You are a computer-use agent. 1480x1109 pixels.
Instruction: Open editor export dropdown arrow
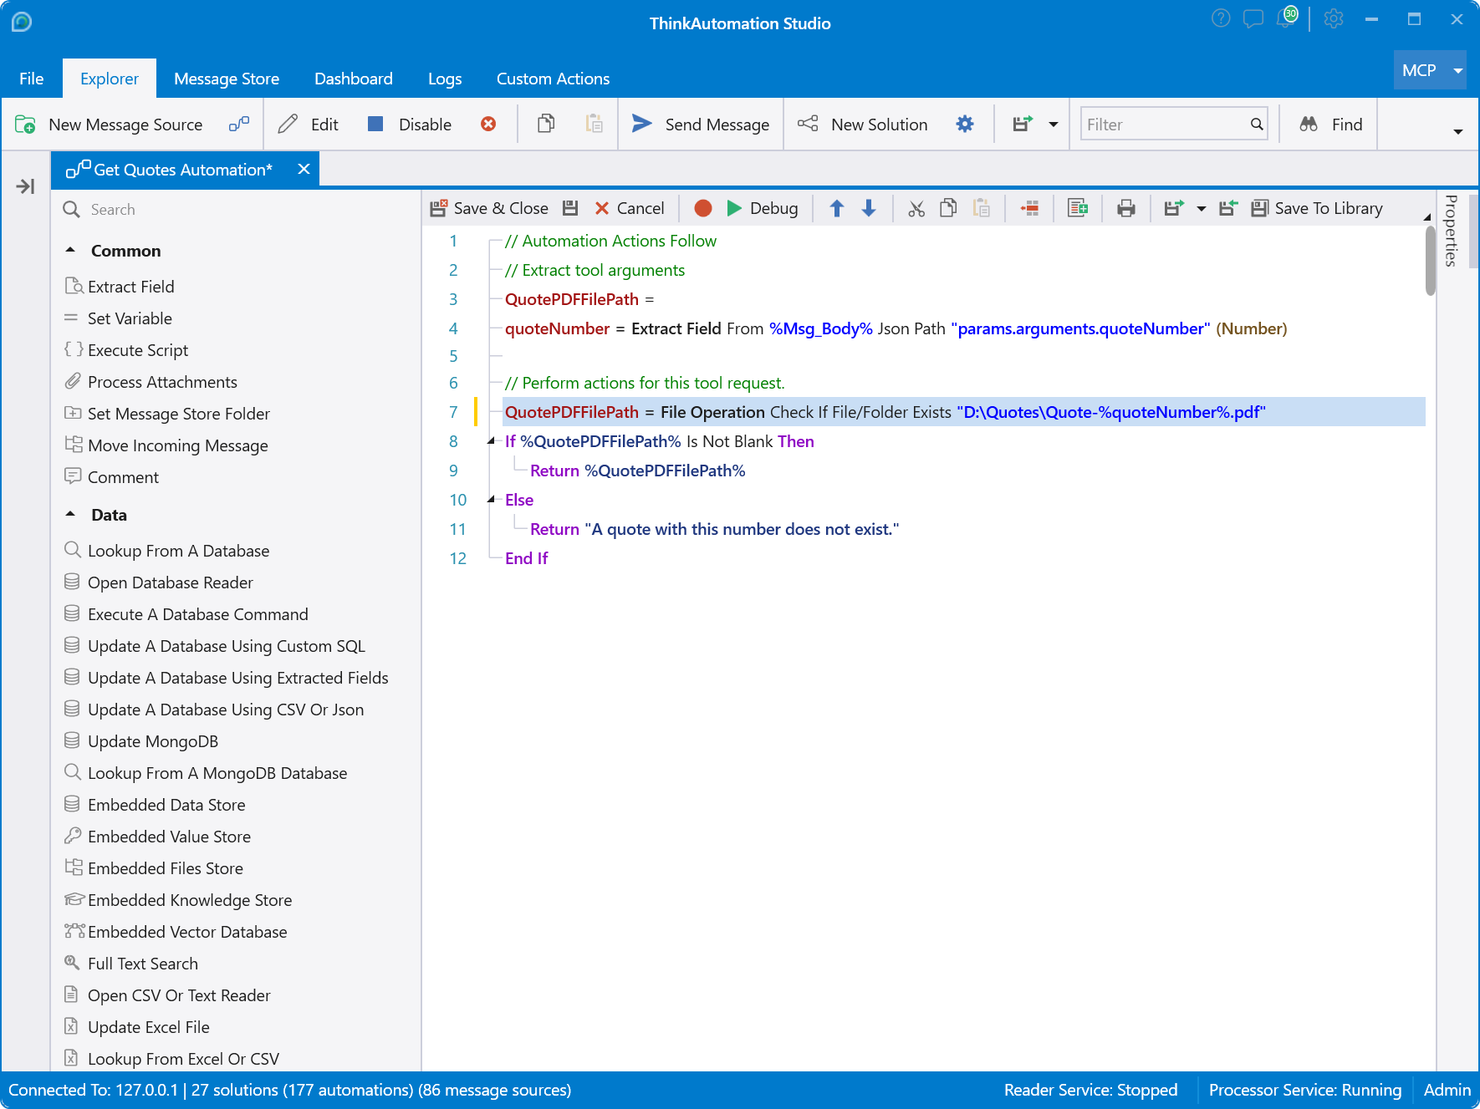(x=1201, y=209)
